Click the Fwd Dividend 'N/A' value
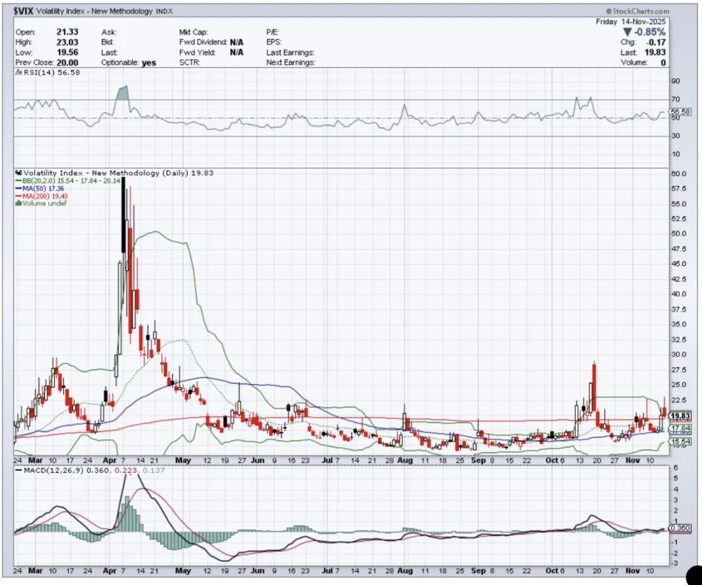Image resolution: width=702 pixels, height=585 pixels. 237,42
